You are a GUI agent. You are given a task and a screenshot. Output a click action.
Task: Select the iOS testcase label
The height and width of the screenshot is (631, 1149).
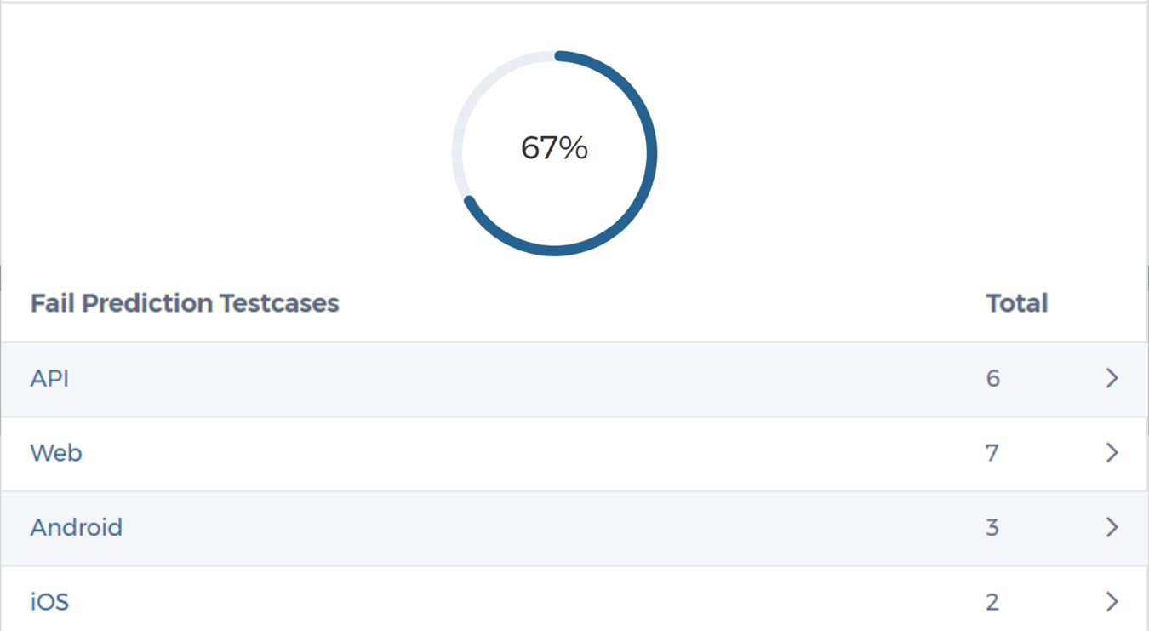pos(49,602)
